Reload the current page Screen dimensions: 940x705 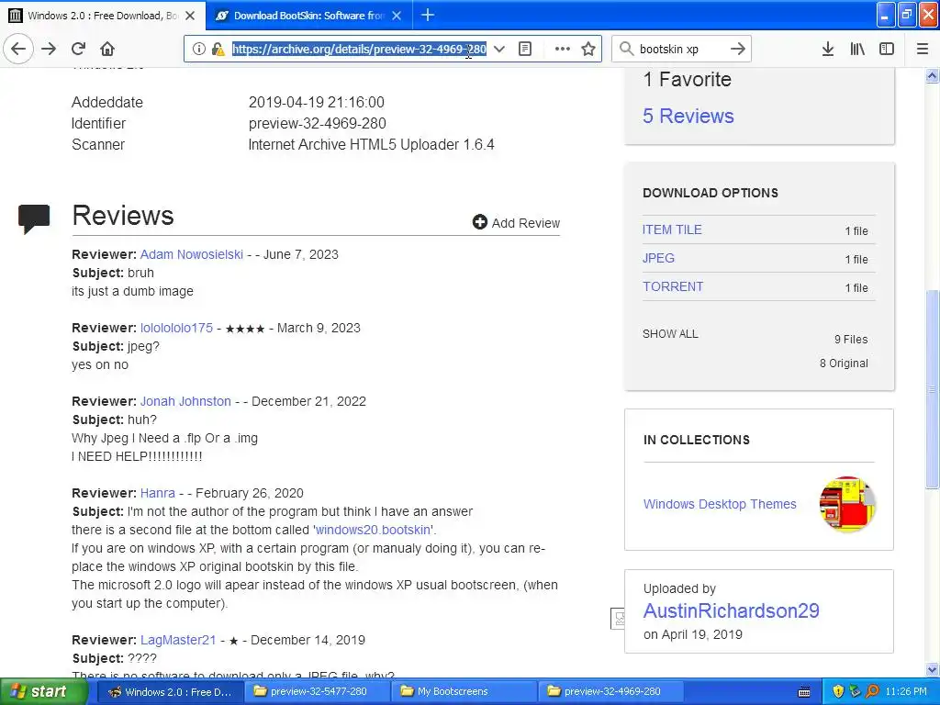[78, 49]
